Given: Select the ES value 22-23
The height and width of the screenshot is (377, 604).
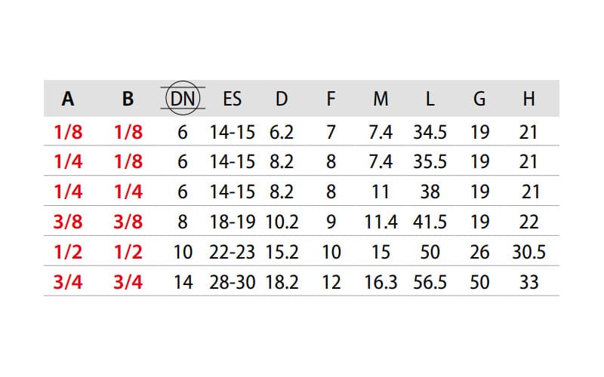Looking at the screenshot, I should (233, 252).
